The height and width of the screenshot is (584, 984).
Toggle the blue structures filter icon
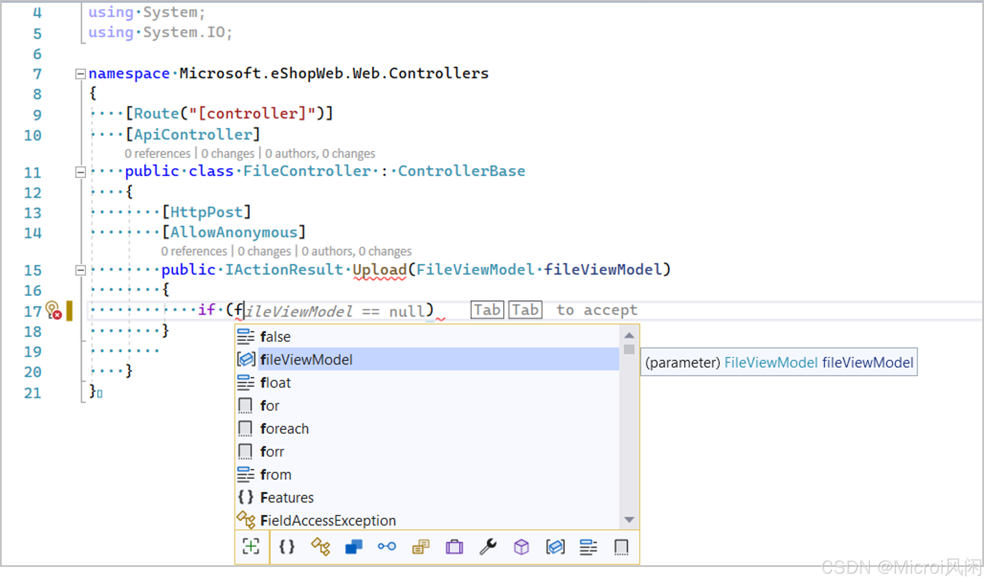pyautogui.click(x=354, y=547)
